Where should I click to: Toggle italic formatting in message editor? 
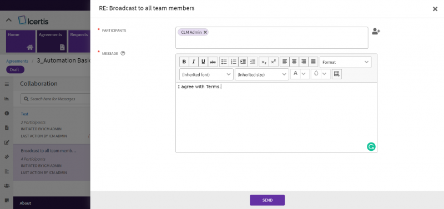(194, 62)
